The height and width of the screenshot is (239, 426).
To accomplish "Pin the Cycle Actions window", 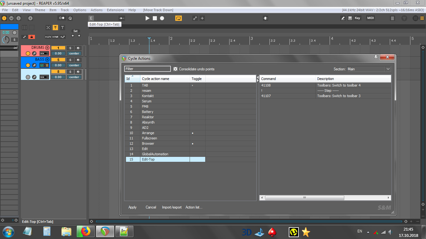I will (x=376, y=57).
